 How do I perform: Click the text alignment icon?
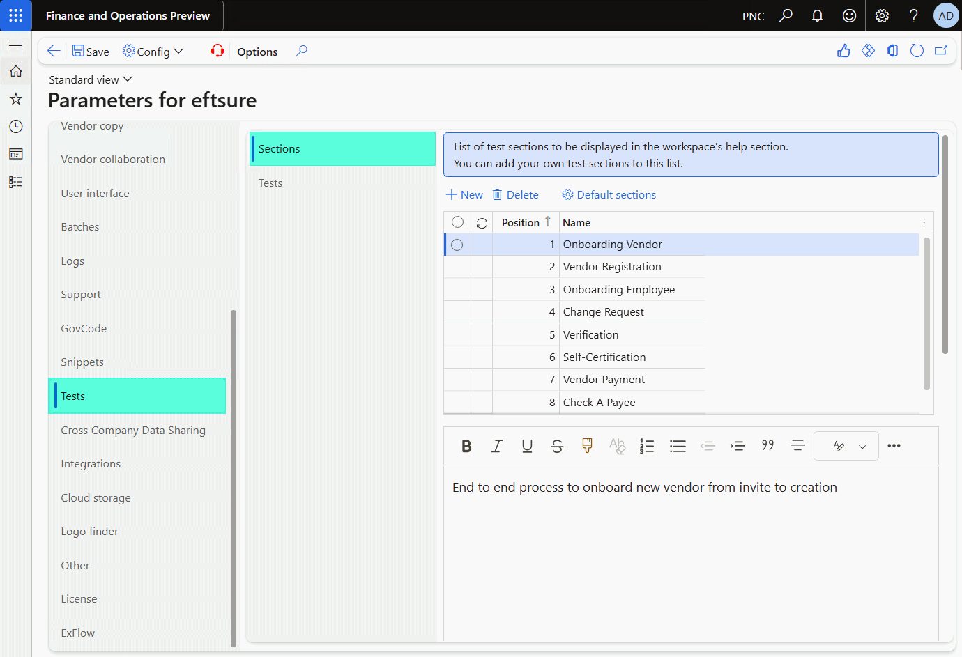pos(797,446)
